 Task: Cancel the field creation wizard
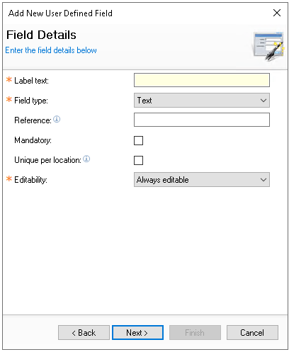tap(252, 333)
